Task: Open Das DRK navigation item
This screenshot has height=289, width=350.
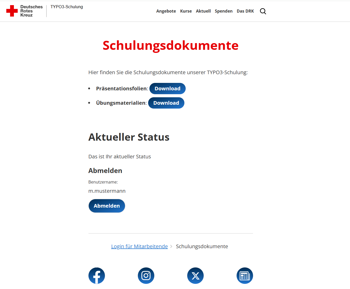Action: click(x=245, y=11)
